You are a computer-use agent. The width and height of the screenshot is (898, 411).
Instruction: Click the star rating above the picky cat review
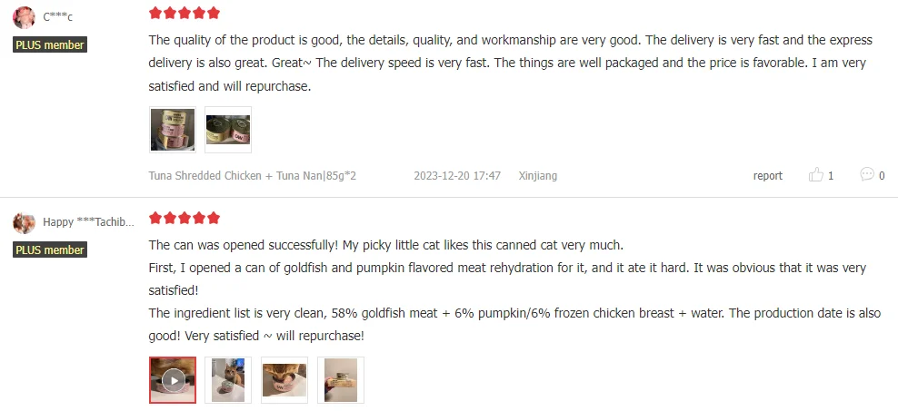click(185, 219)
